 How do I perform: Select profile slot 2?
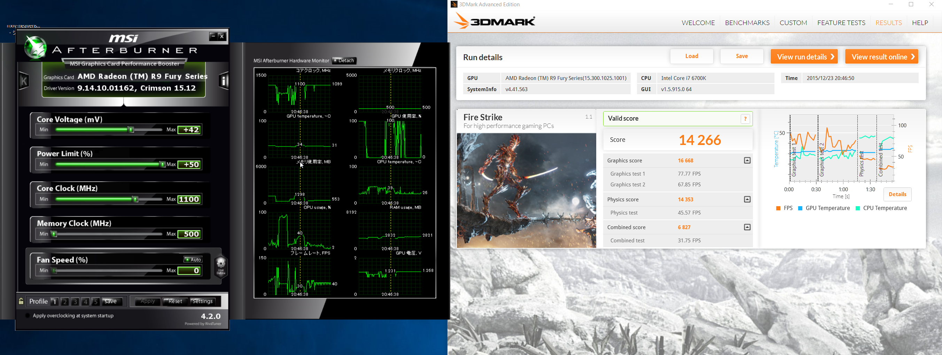click(65, 302)
